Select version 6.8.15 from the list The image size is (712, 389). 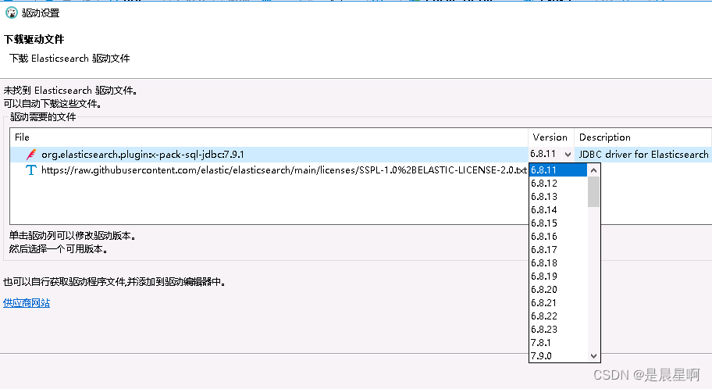click(558, 223)
